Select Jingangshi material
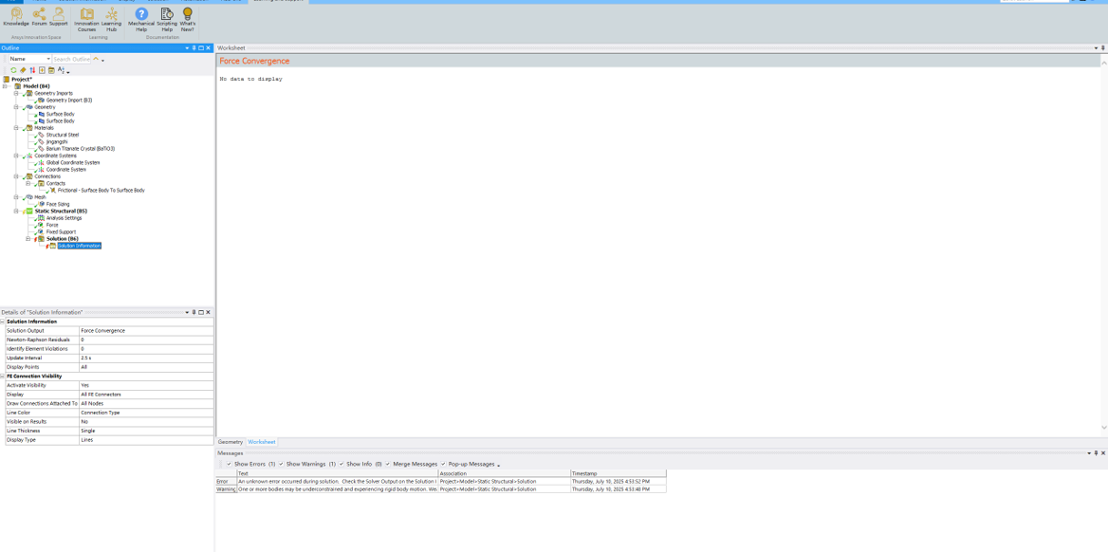1108x552 pixels. pos(57,142)
